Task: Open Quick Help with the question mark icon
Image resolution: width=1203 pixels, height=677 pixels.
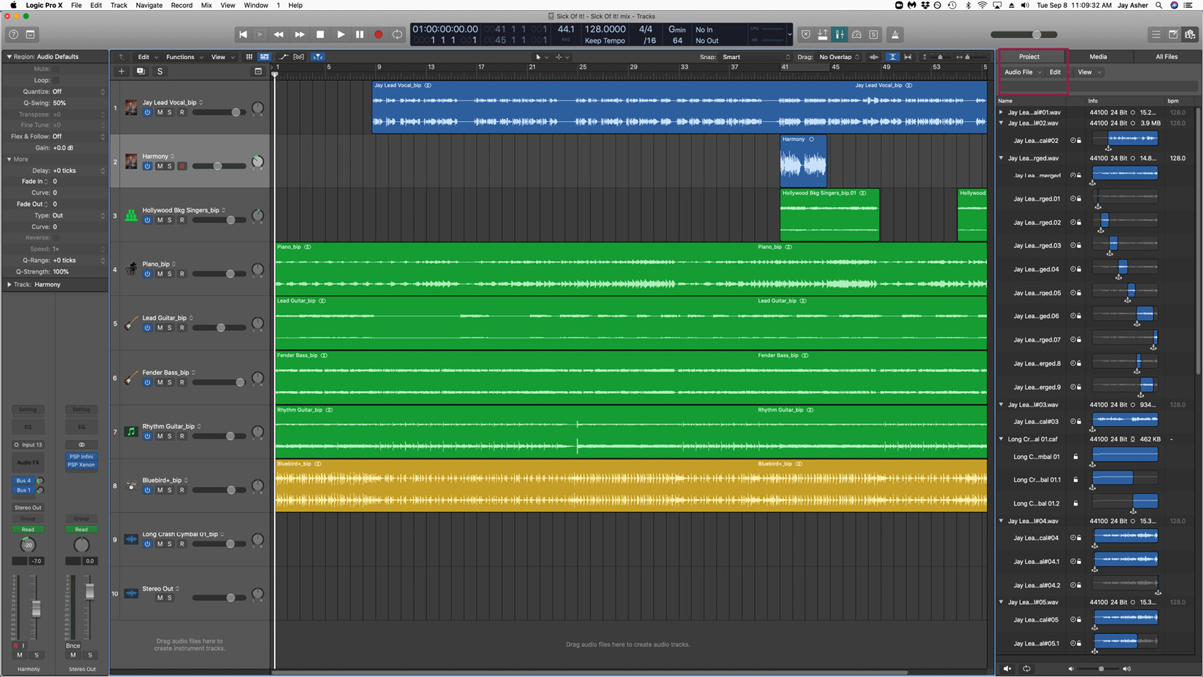Action: 13,34
